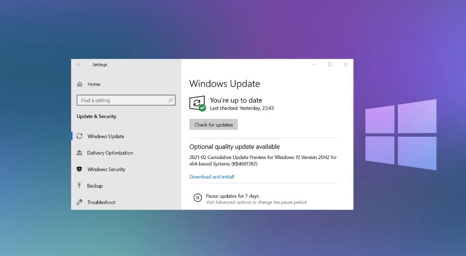Click the Update & Security heading
The height and width of the screenshot is (256, 466).
(96, 116)
